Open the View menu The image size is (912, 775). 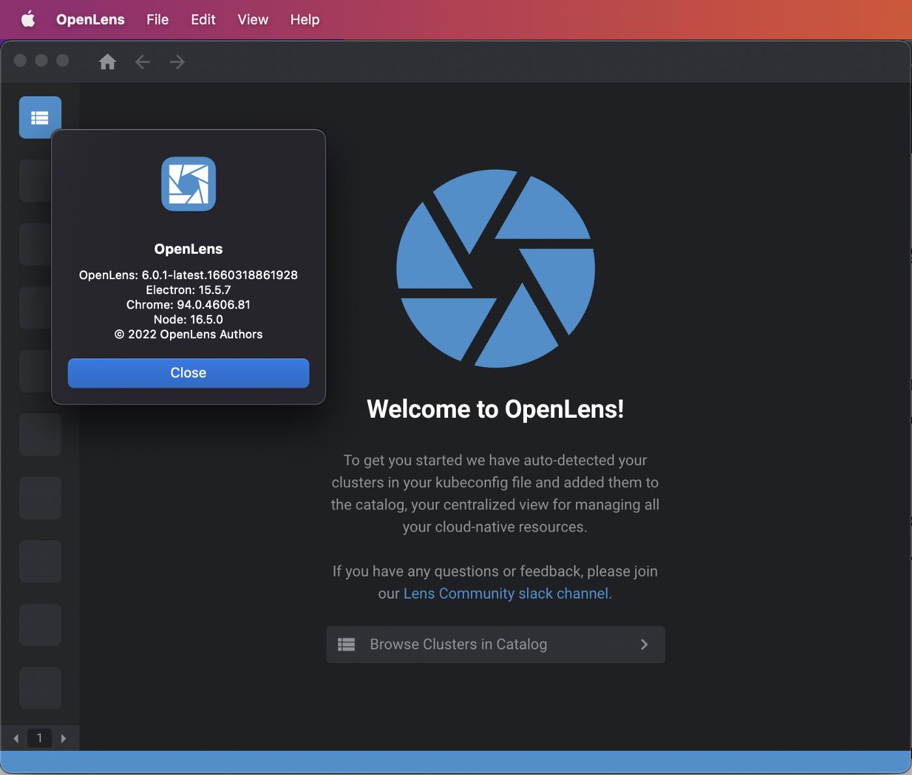coord(252,20)
